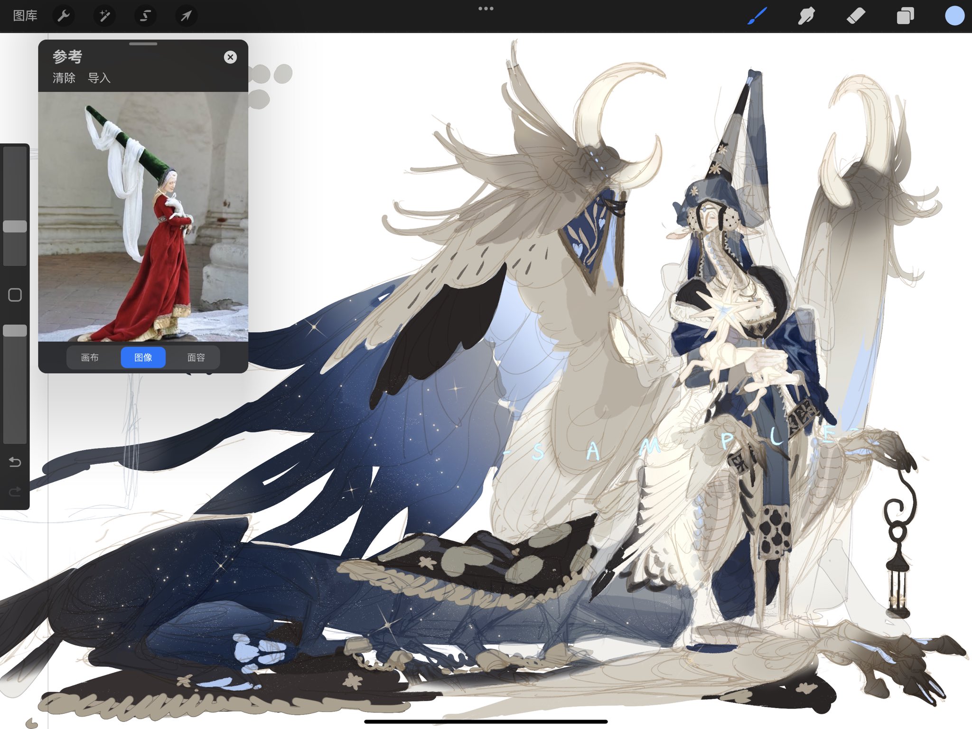Click the brush size slider handle
This screenshot has height=729, width=972.
15,226
